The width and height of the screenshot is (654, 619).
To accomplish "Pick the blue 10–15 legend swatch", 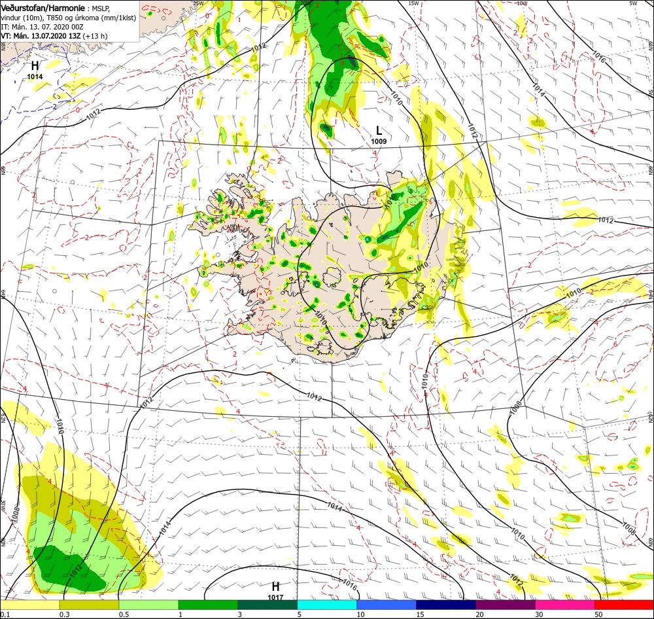I will pos(387,605).
